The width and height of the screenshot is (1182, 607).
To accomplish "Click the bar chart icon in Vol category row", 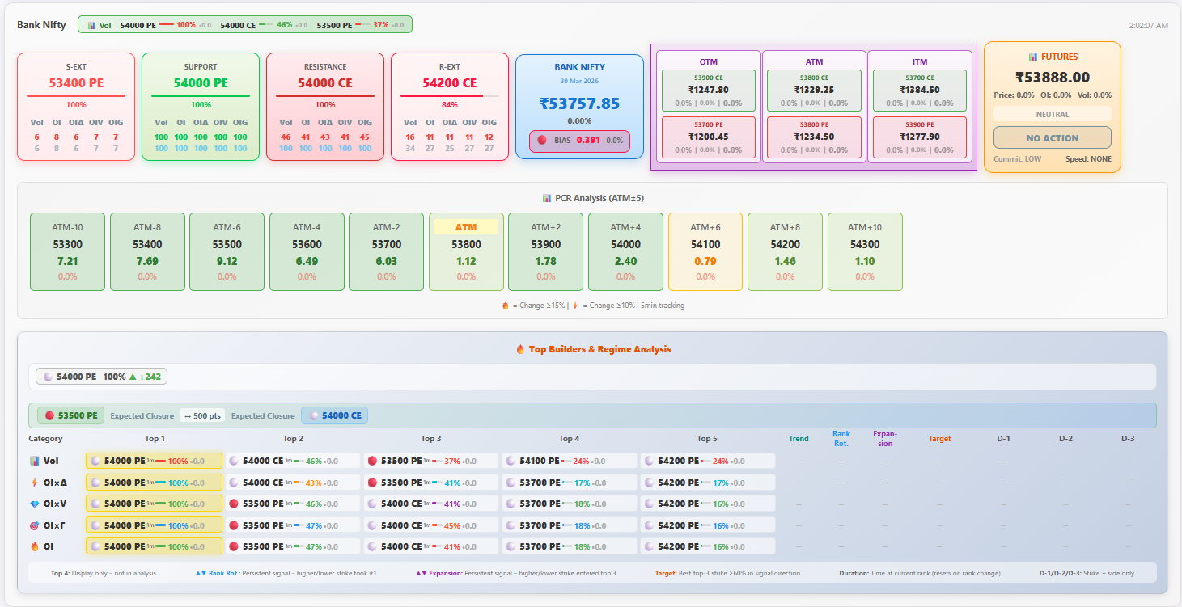I will pyautogui.click(x=34, y=461).
